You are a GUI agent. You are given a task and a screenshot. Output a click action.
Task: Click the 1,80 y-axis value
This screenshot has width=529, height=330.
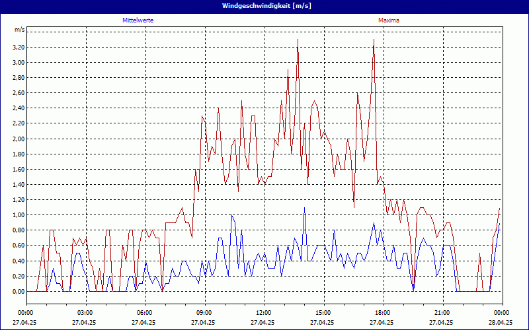[x=19, y=154]
